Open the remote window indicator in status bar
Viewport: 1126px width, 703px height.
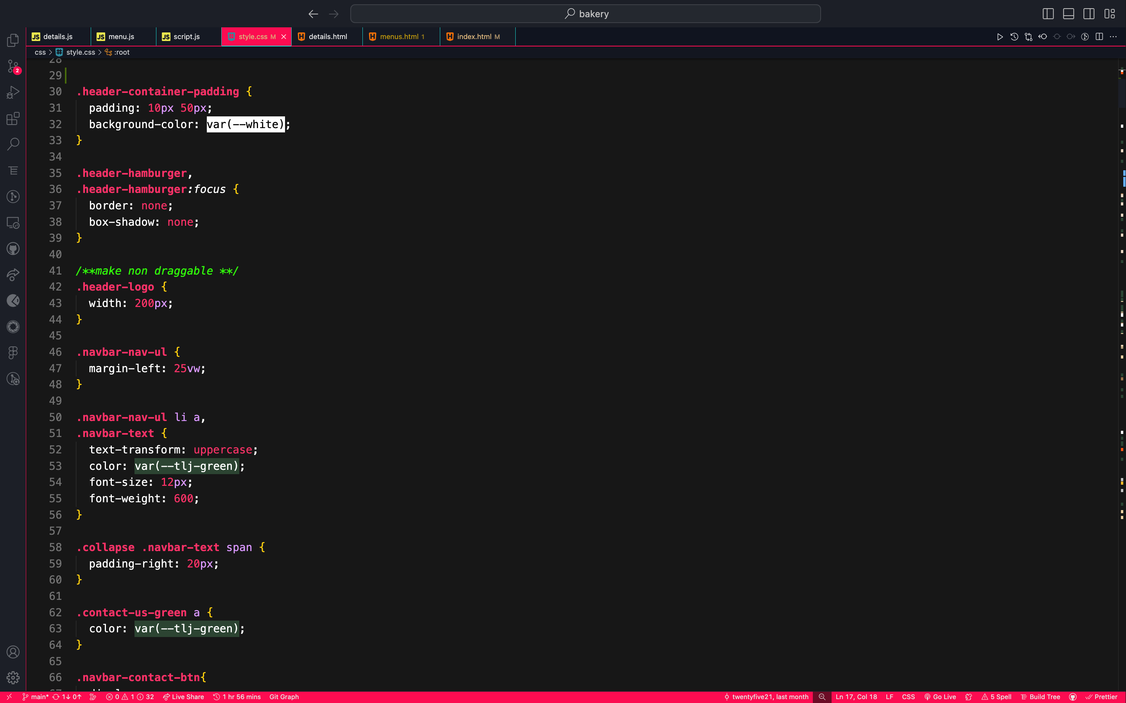(x=9, y=697)
